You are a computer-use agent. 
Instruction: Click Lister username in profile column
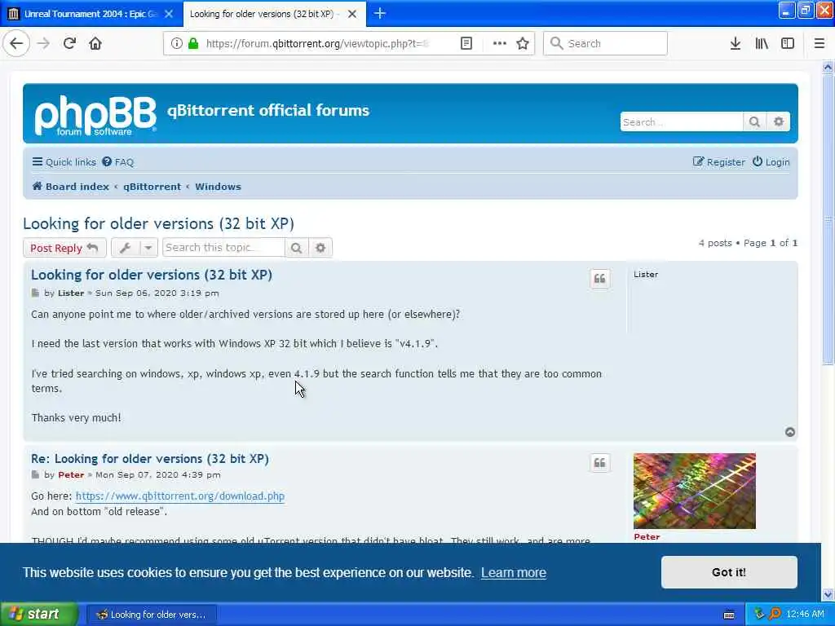click(x=646, y=274)
